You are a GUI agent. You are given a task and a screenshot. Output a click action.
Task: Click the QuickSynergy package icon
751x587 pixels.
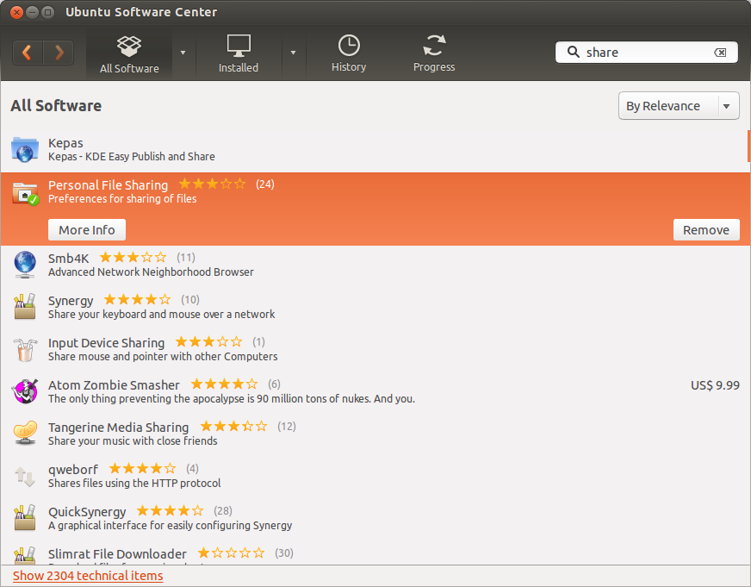click(25, 518)
